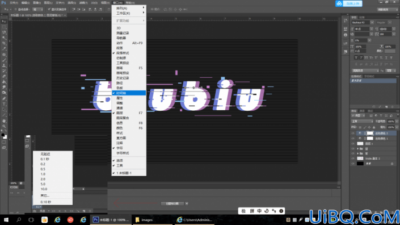The width and height of the screenshot is (400, 225).
Task: Select 直方图 in the Window menu
Action: [x=129, y=138]
